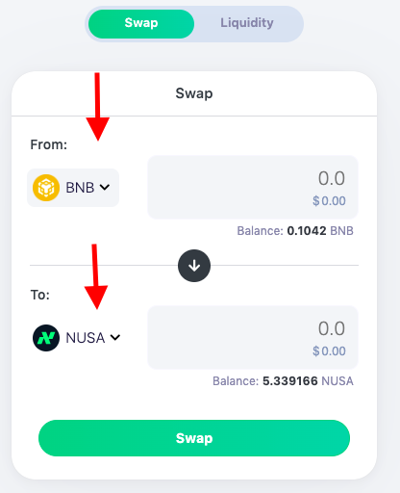400x493 pixels.
Task: Click the $0.00 value under To amount
Action: [x=329, y=351]
